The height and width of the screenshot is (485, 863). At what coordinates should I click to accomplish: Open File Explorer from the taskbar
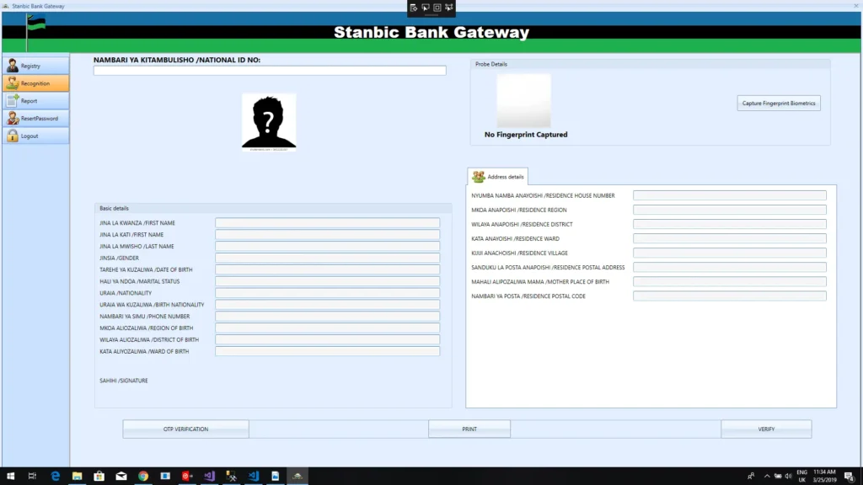[x=77, y=476]
